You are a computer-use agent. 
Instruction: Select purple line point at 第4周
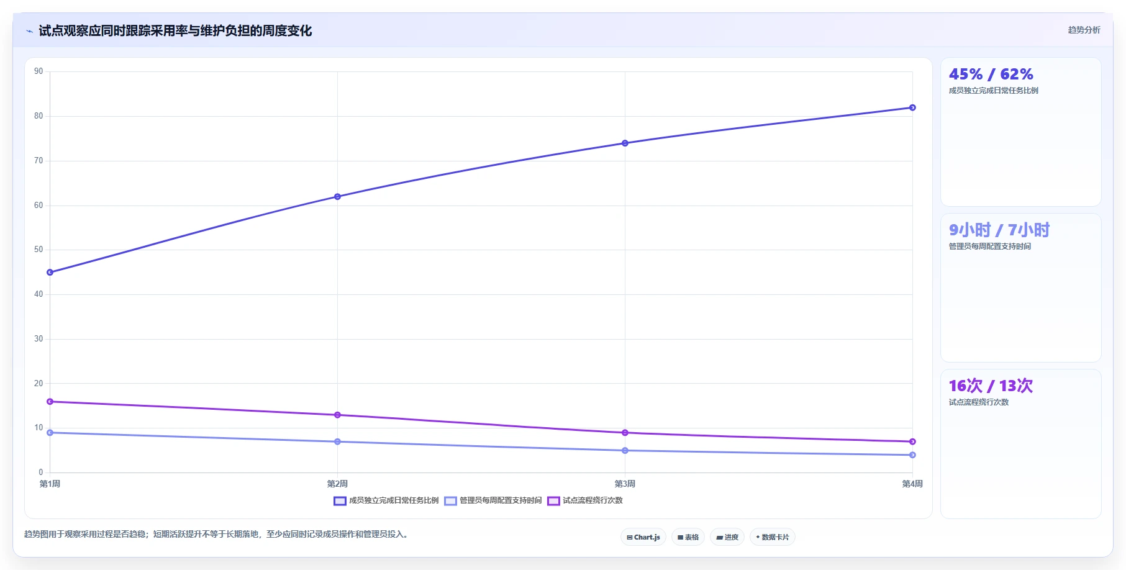pyautogui.click(x=912, y=441)
